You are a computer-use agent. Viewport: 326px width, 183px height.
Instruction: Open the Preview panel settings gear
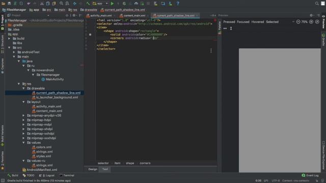pos(311,15)
